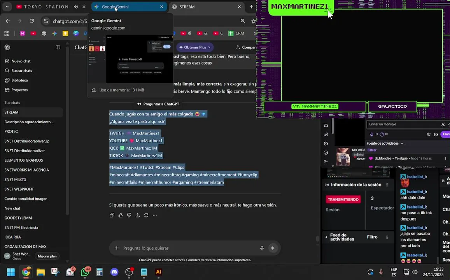Start a Nuevo chat
The image size is (450, 280).
point(18,61)
